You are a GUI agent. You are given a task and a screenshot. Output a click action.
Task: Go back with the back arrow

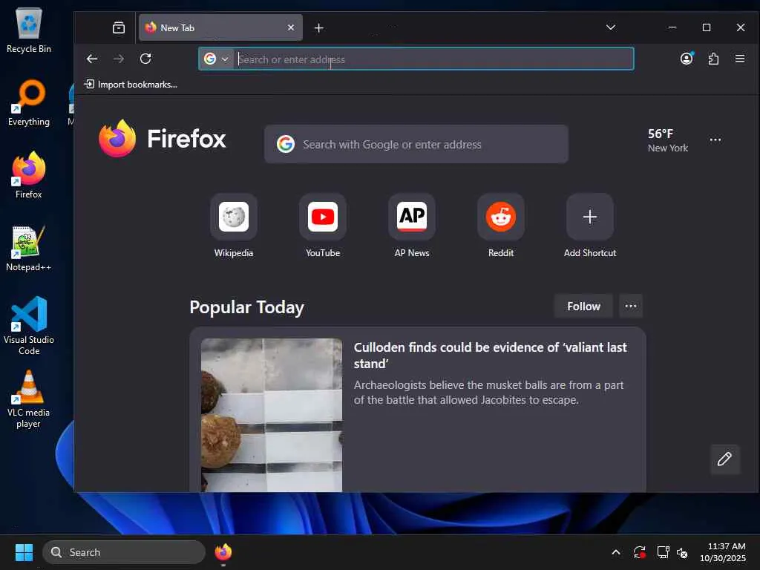91,59
